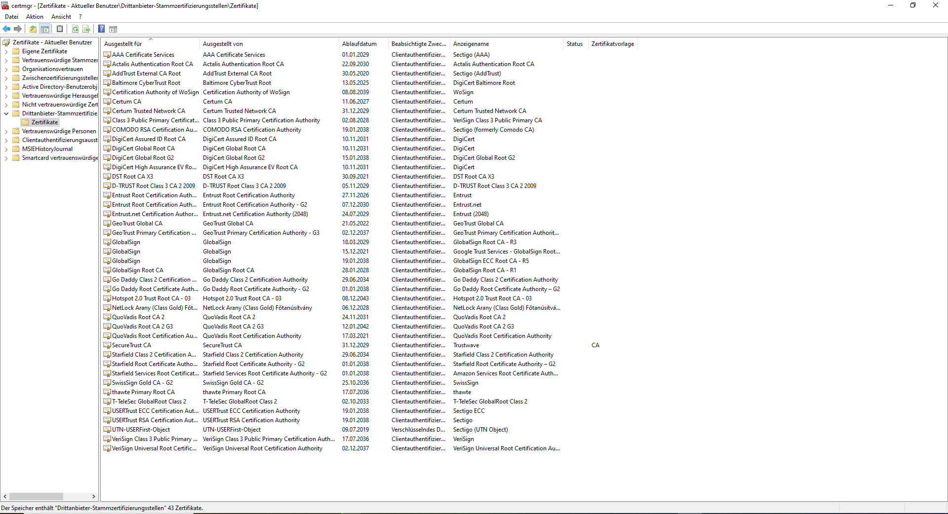Select the SwissSign Gold CA - G2 certificate

point(142,383)
